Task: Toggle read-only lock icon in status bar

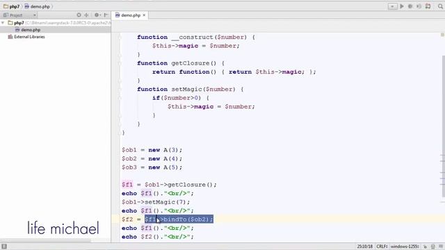Action: [x=426, y=247]
